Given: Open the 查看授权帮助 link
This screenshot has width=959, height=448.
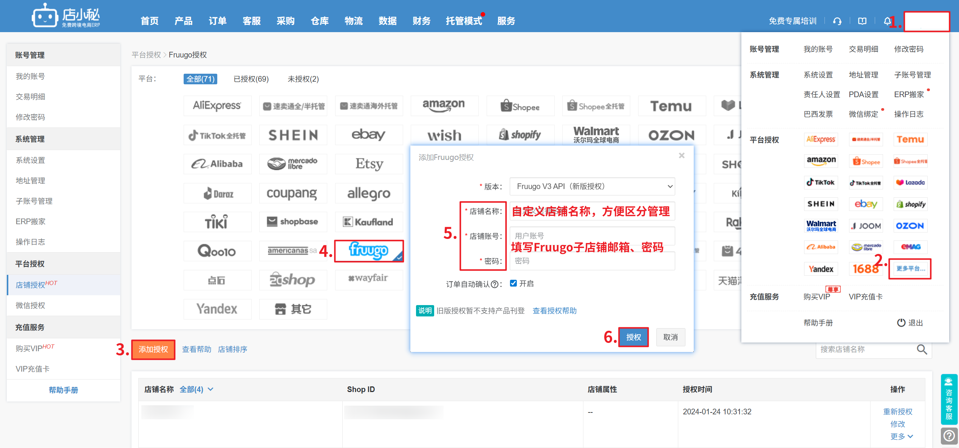Looking at the screenshot, I should (554, 311).
